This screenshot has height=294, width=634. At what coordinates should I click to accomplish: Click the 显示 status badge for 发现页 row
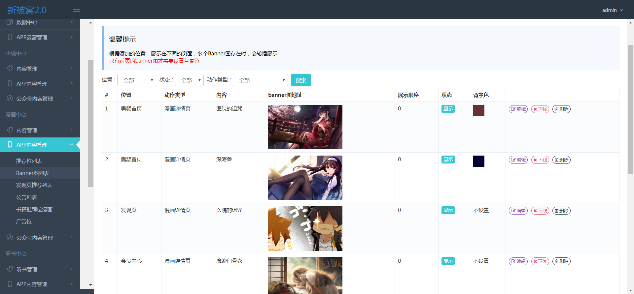pyautogui.click(x=448, y=210)
